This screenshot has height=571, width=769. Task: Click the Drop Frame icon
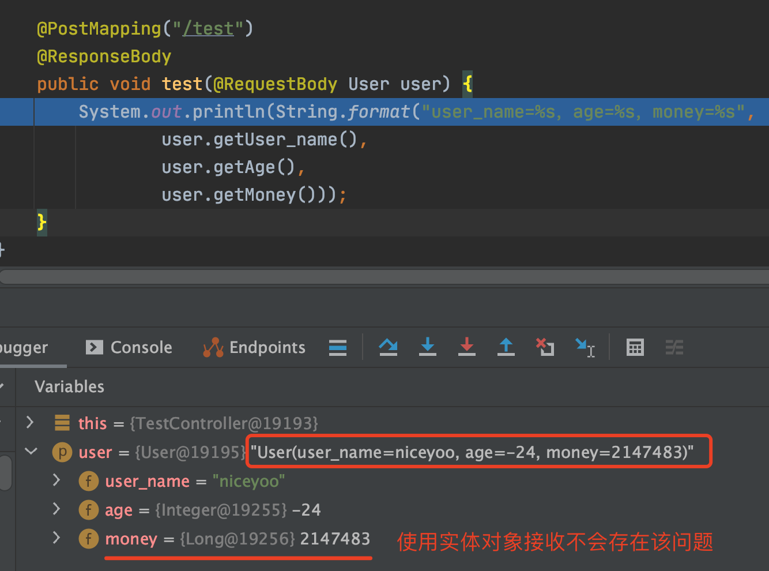(x=545, y=347)
